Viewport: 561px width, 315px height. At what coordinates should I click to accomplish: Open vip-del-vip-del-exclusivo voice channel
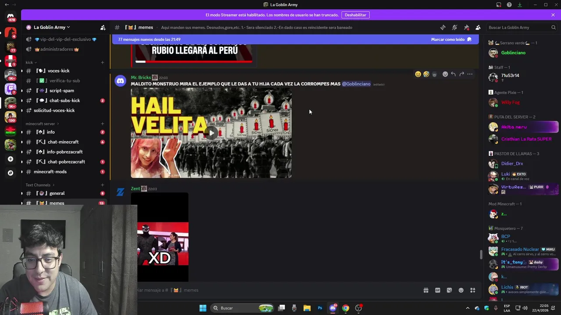(x=64, y=39)
